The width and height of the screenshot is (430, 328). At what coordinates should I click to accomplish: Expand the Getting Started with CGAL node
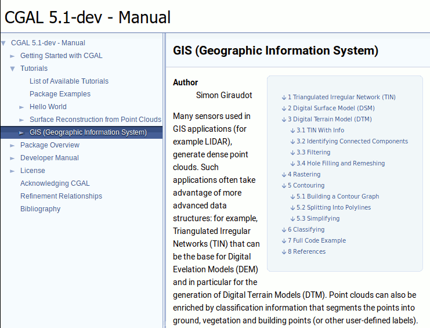coord(12,56)
